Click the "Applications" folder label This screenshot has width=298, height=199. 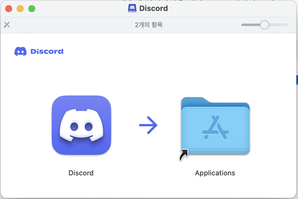tap(215, 173)
